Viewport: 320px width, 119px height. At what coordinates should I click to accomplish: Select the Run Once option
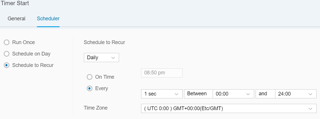7,42
